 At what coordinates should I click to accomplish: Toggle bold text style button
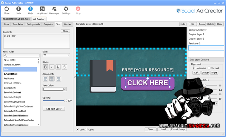point(45,67)
